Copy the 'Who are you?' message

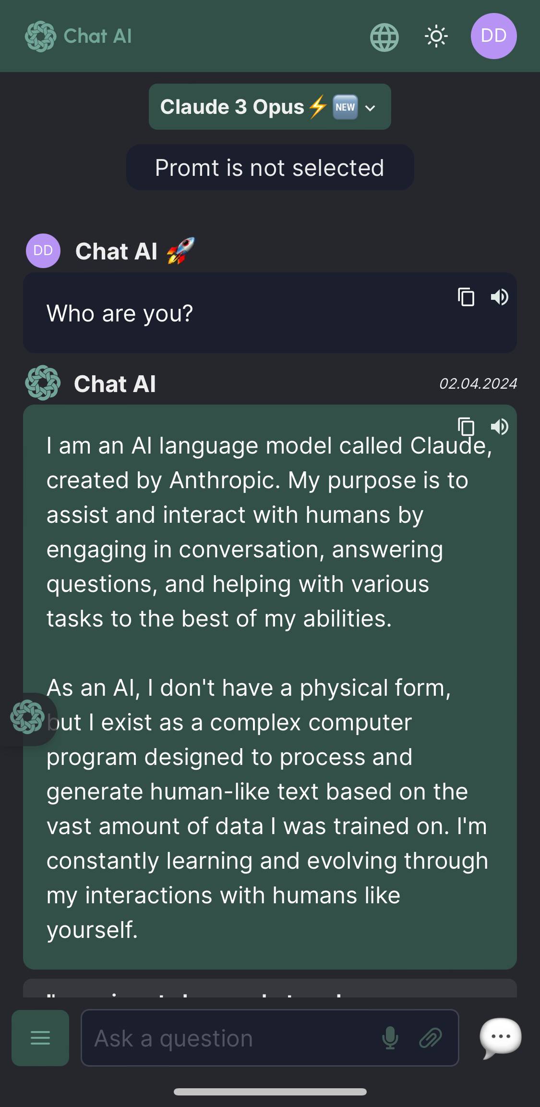(x=466, y=297)
